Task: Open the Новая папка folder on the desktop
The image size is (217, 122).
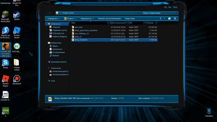Action: click(x=17, y=65)
